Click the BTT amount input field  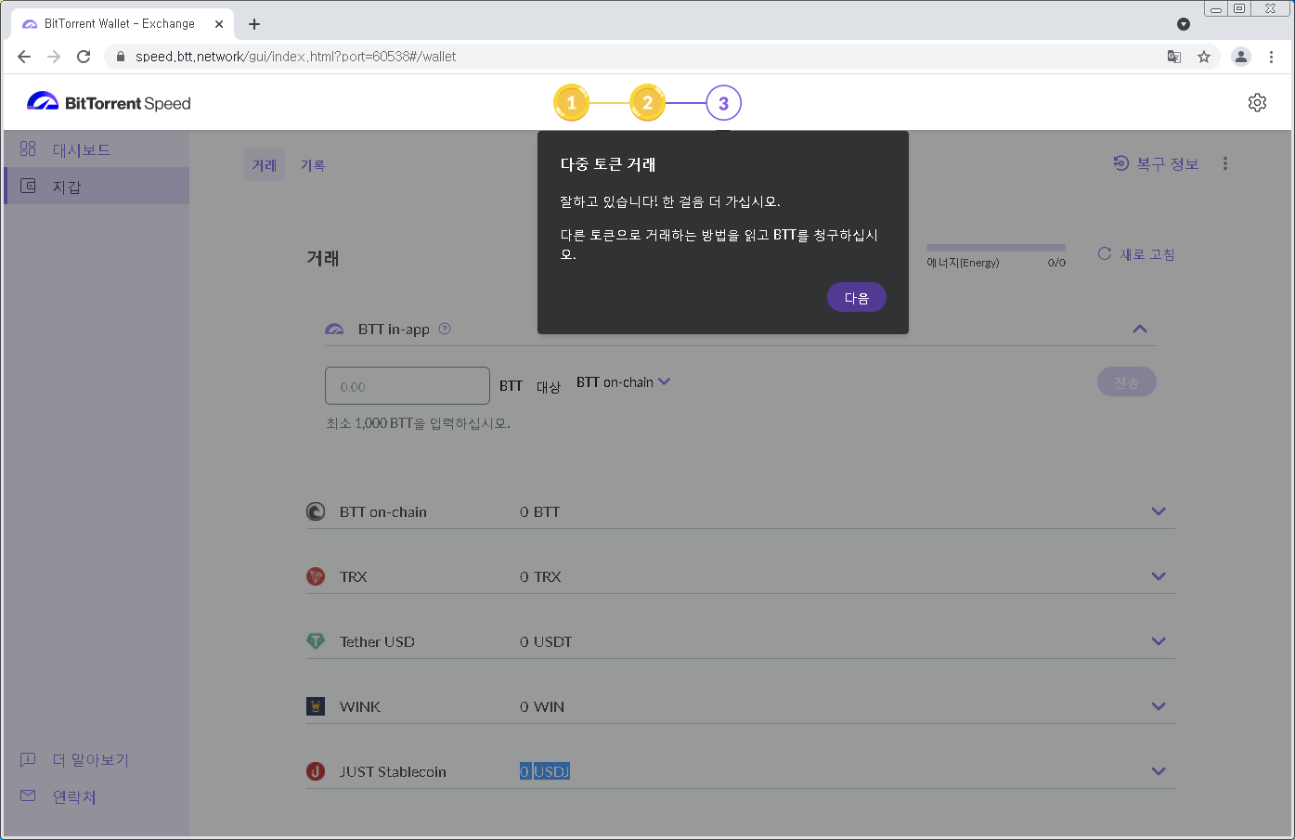click(408, 386)
